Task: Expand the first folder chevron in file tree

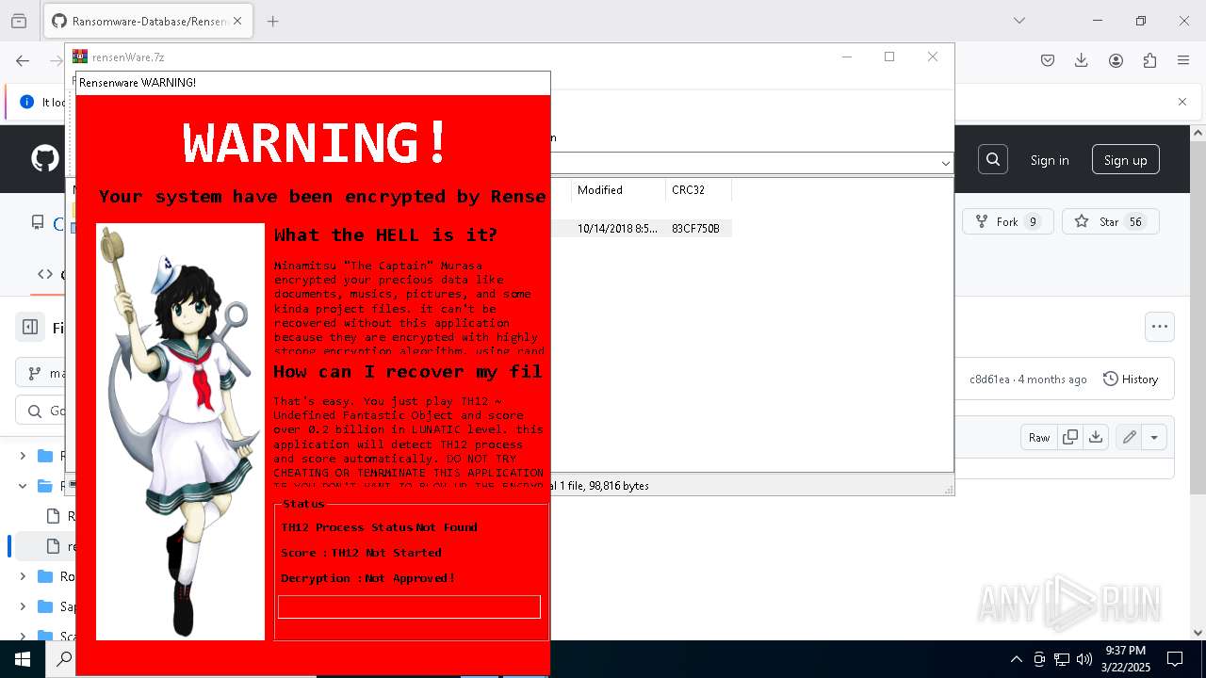Action: tap(23, 456)
